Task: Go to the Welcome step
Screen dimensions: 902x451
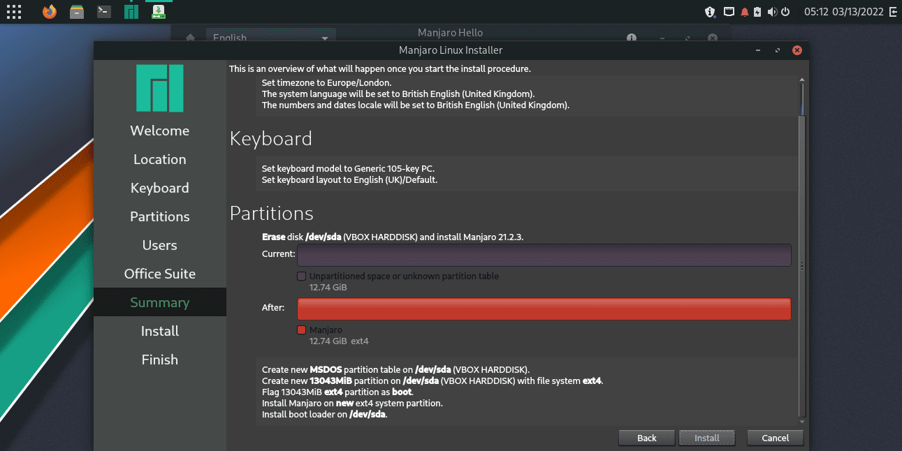Action: click(x=160, y=131)
